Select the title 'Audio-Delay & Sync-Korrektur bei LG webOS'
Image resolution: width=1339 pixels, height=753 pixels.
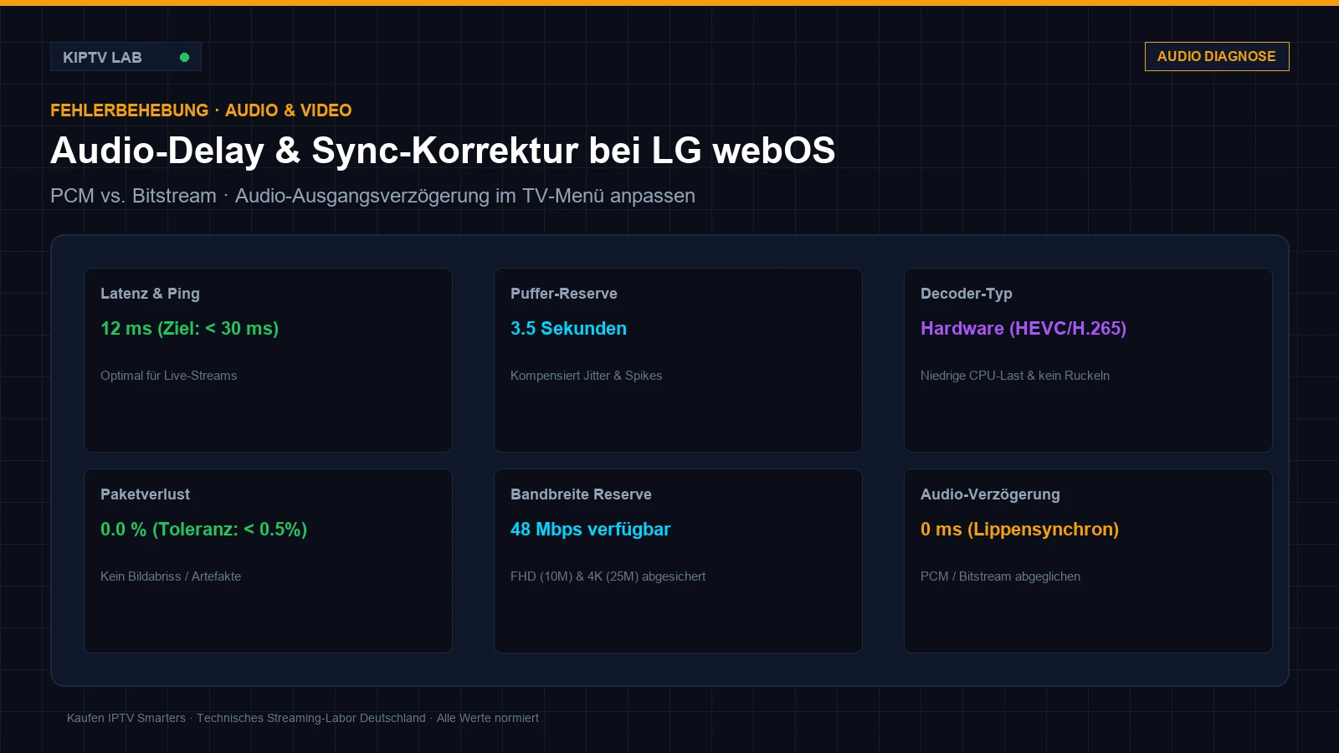[443, 151]
